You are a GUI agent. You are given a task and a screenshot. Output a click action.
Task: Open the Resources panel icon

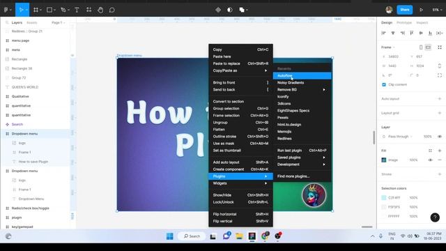pyautogui.click(x=89, y=10)
